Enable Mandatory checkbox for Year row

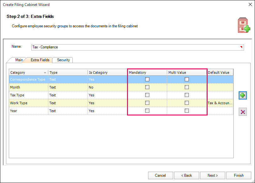click(147, 111)
